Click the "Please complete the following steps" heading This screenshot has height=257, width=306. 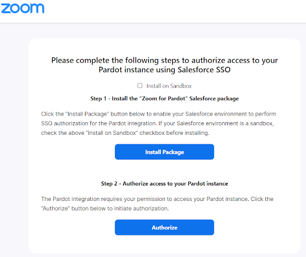coord(164,65)
